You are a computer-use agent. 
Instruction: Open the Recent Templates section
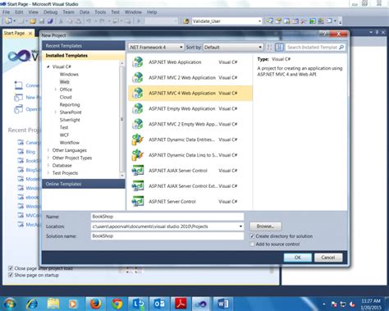click(x=84, y=46)
